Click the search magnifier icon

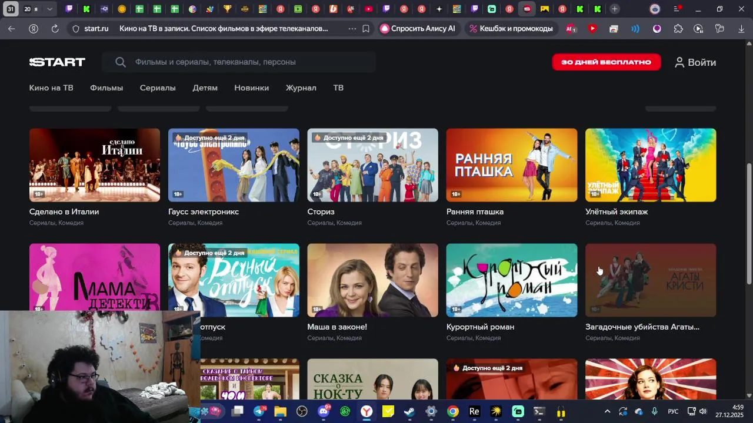point(121,62)
